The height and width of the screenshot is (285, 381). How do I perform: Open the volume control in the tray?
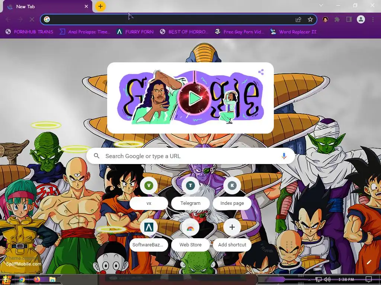tap(327, 280)
